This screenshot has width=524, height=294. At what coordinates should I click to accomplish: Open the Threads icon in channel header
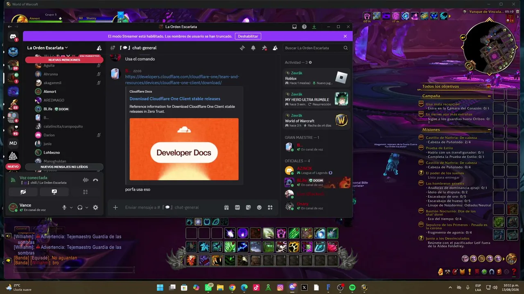coord(242,48)
